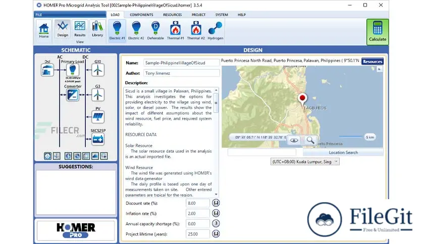Image resolution: width=422 pixels, height=244 pixels.
Task: Add a Deferrable load
Action: (155, 31)
